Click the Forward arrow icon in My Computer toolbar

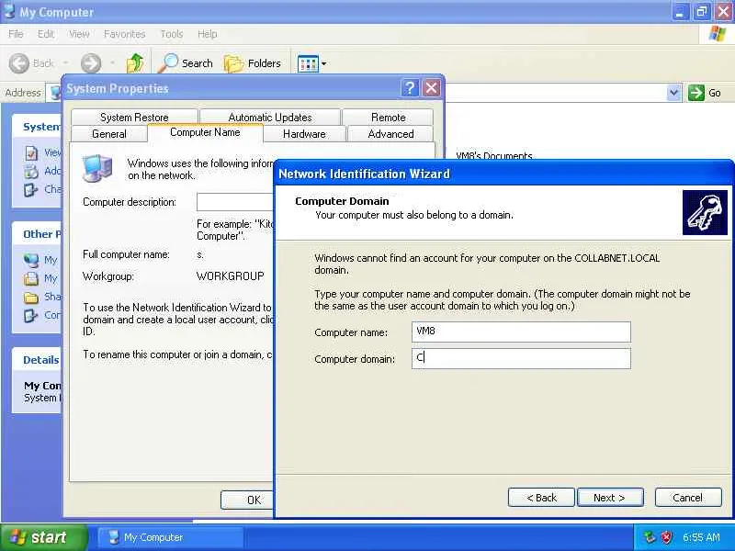pyautogui.click(x=90, y=63)
